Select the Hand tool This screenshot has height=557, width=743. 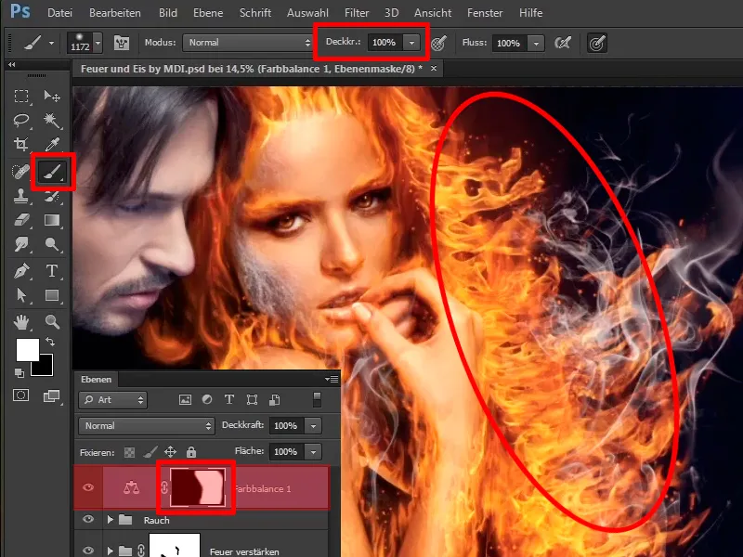pyautogui.click(x=21, y=322)
